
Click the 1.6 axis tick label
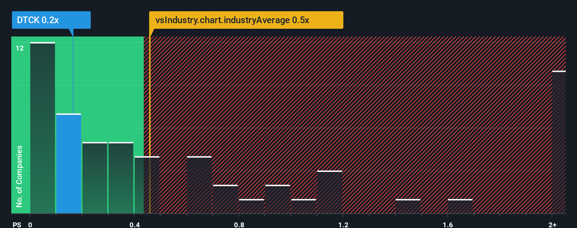[448, 224]
